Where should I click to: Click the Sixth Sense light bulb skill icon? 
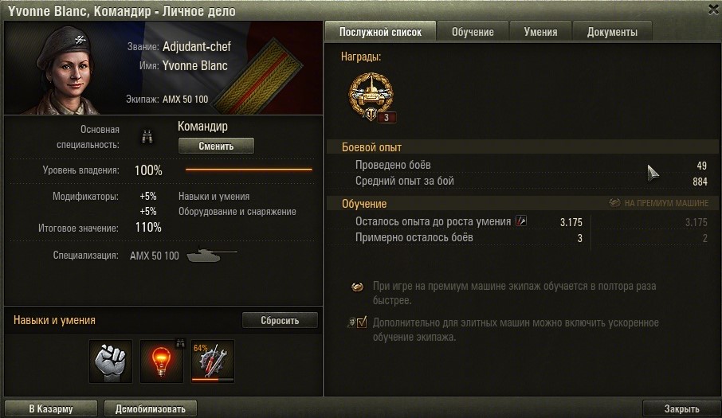[x=161, y=361]
